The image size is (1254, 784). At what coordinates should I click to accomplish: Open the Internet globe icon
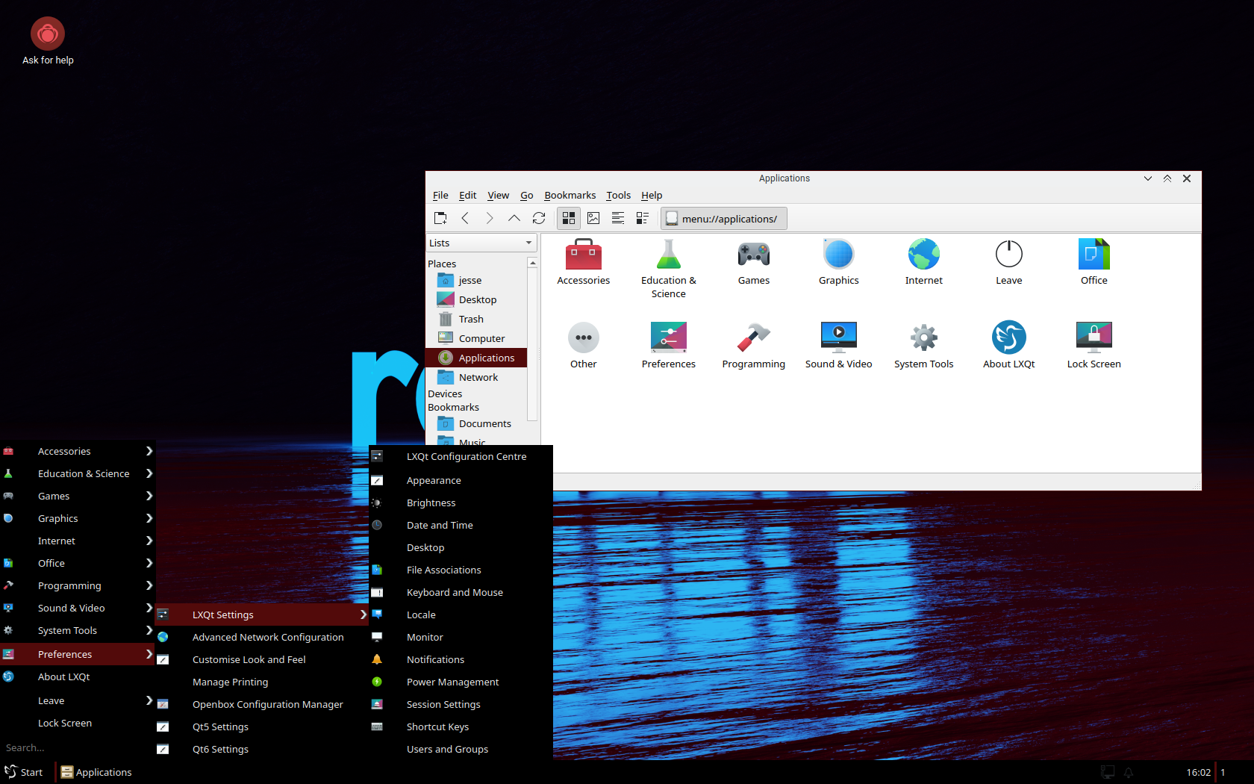[x=924, y=255]
